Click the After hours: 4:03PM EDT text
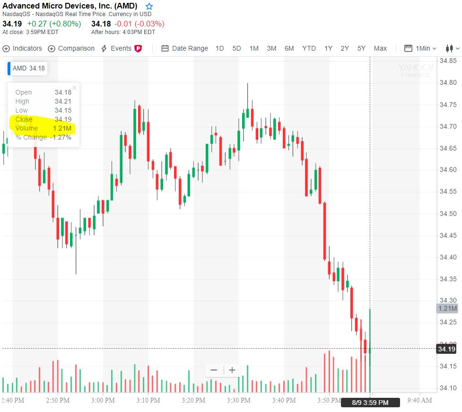The height and width of the screenshot is (412, 462). pos(123,32)
